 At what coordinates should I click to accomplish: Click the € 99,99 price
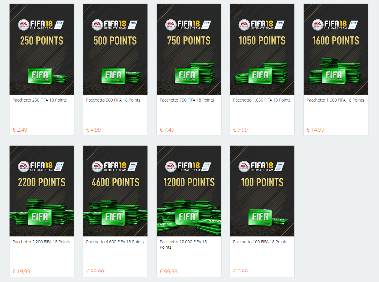point(169,272)
